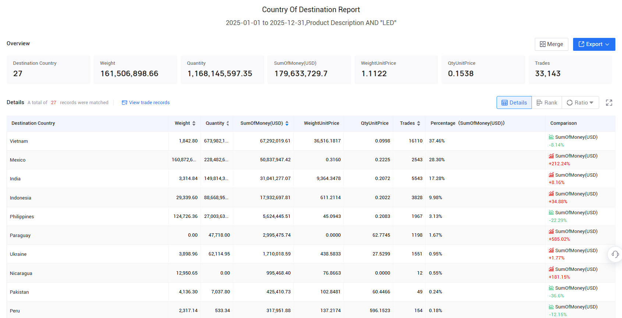The height and width of the screenshot is (318, 622).
Task: Click the Nicaragua country cell
Action: 88,273
